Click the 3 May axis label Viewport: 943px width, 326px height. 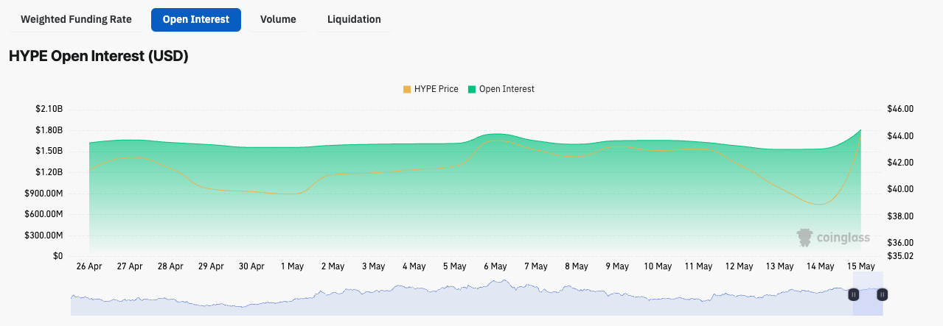point(372,266)
